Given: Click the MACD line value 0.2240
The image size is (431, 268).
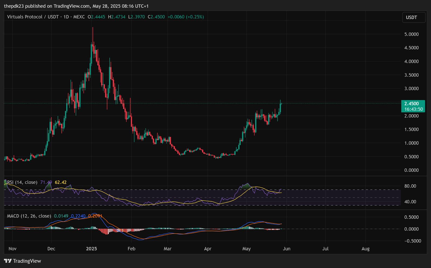Looking at the screenshot, I should coord(78,216).
